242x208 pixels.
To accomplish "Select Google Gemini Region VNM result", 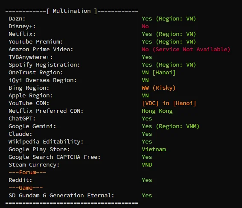I will (171, 126).
